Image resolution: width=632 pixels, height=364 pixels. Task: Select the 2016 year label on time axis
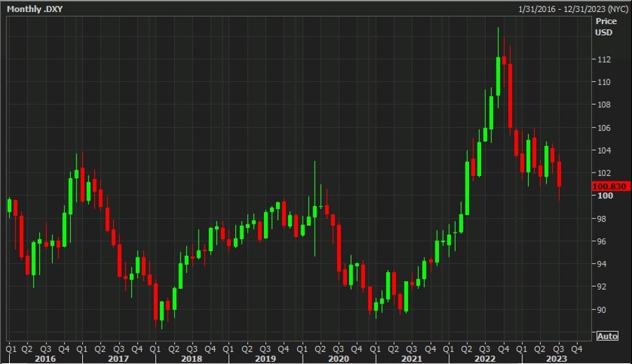(x=45, y=358)
